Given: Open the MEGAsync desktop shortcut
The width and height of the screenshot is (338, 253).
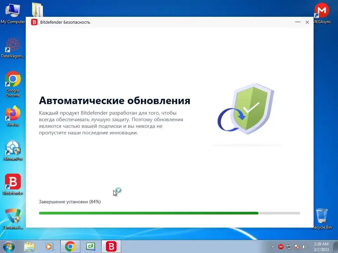Looking at the screenshot, I should coord(322,13).
